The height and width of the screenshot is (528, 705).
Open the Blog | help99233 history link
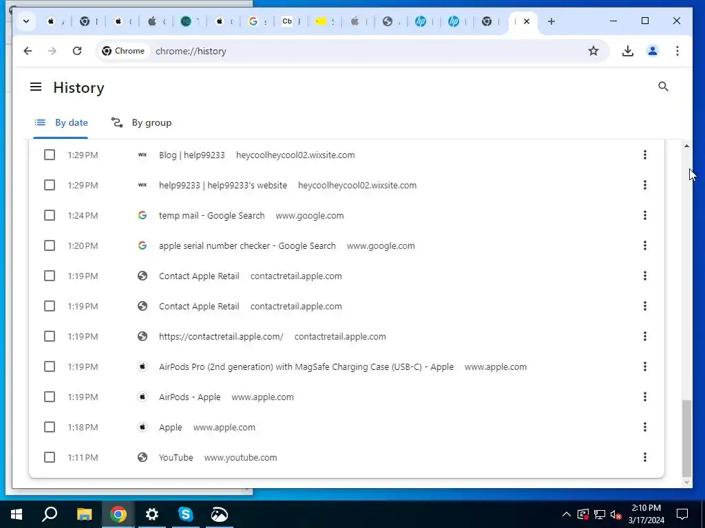[192, 155]
